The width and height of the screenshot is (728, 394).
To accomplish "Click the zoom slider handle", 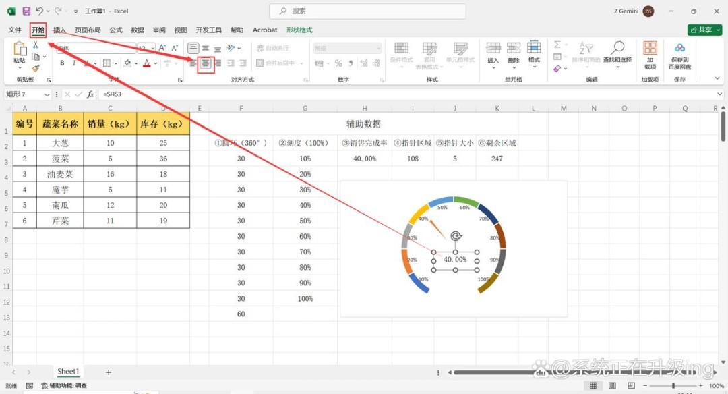I will pyautogui.click(x=673, y=386).
